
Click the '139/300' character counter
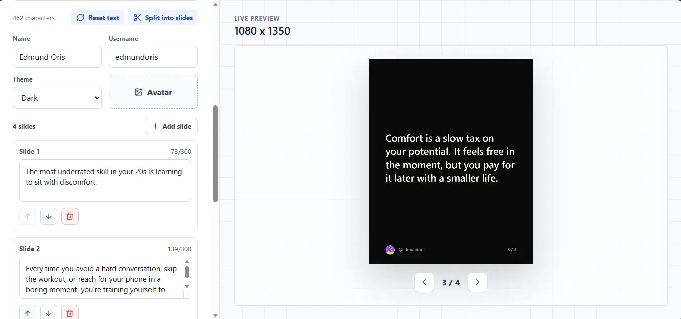[179, 249]
